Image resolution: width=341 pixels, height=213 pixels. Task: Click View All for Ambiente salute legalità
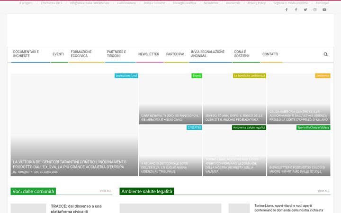[323, 191]
